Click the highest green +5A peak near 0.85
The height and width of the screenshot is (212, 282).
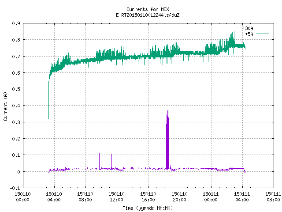tap(234, 32)
